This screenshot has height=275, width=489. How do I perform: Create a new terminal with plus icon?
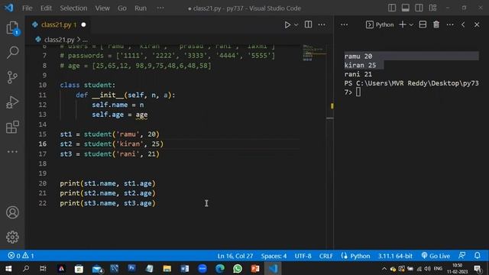[403, 24]
